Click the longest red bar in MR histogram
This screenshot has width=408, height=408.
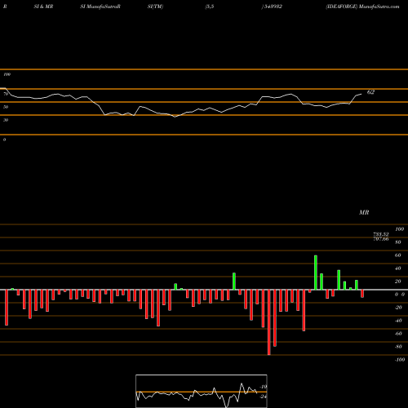click(x=269, y=322)
